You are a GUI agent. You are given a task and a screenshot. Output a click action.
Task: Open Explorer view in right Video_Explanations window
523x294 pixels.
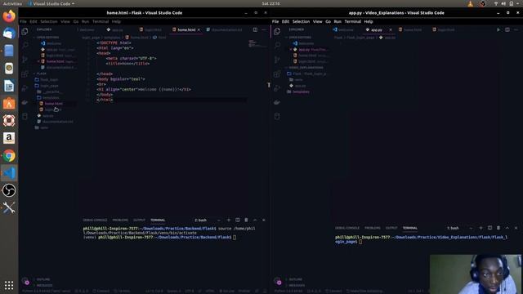pyautogui.click(x=277, y=31)
